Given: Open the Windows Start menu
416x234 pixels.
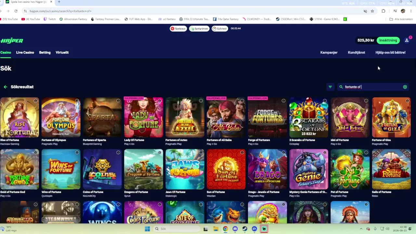Looking at the screenshot, I should click(x=147, y=229).
